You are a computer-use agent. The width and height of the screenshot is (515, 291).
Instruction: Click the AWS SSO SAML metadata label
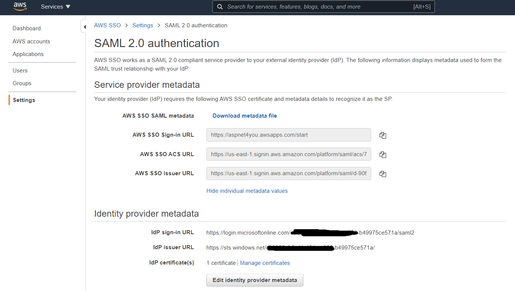[x=158, y=116]
